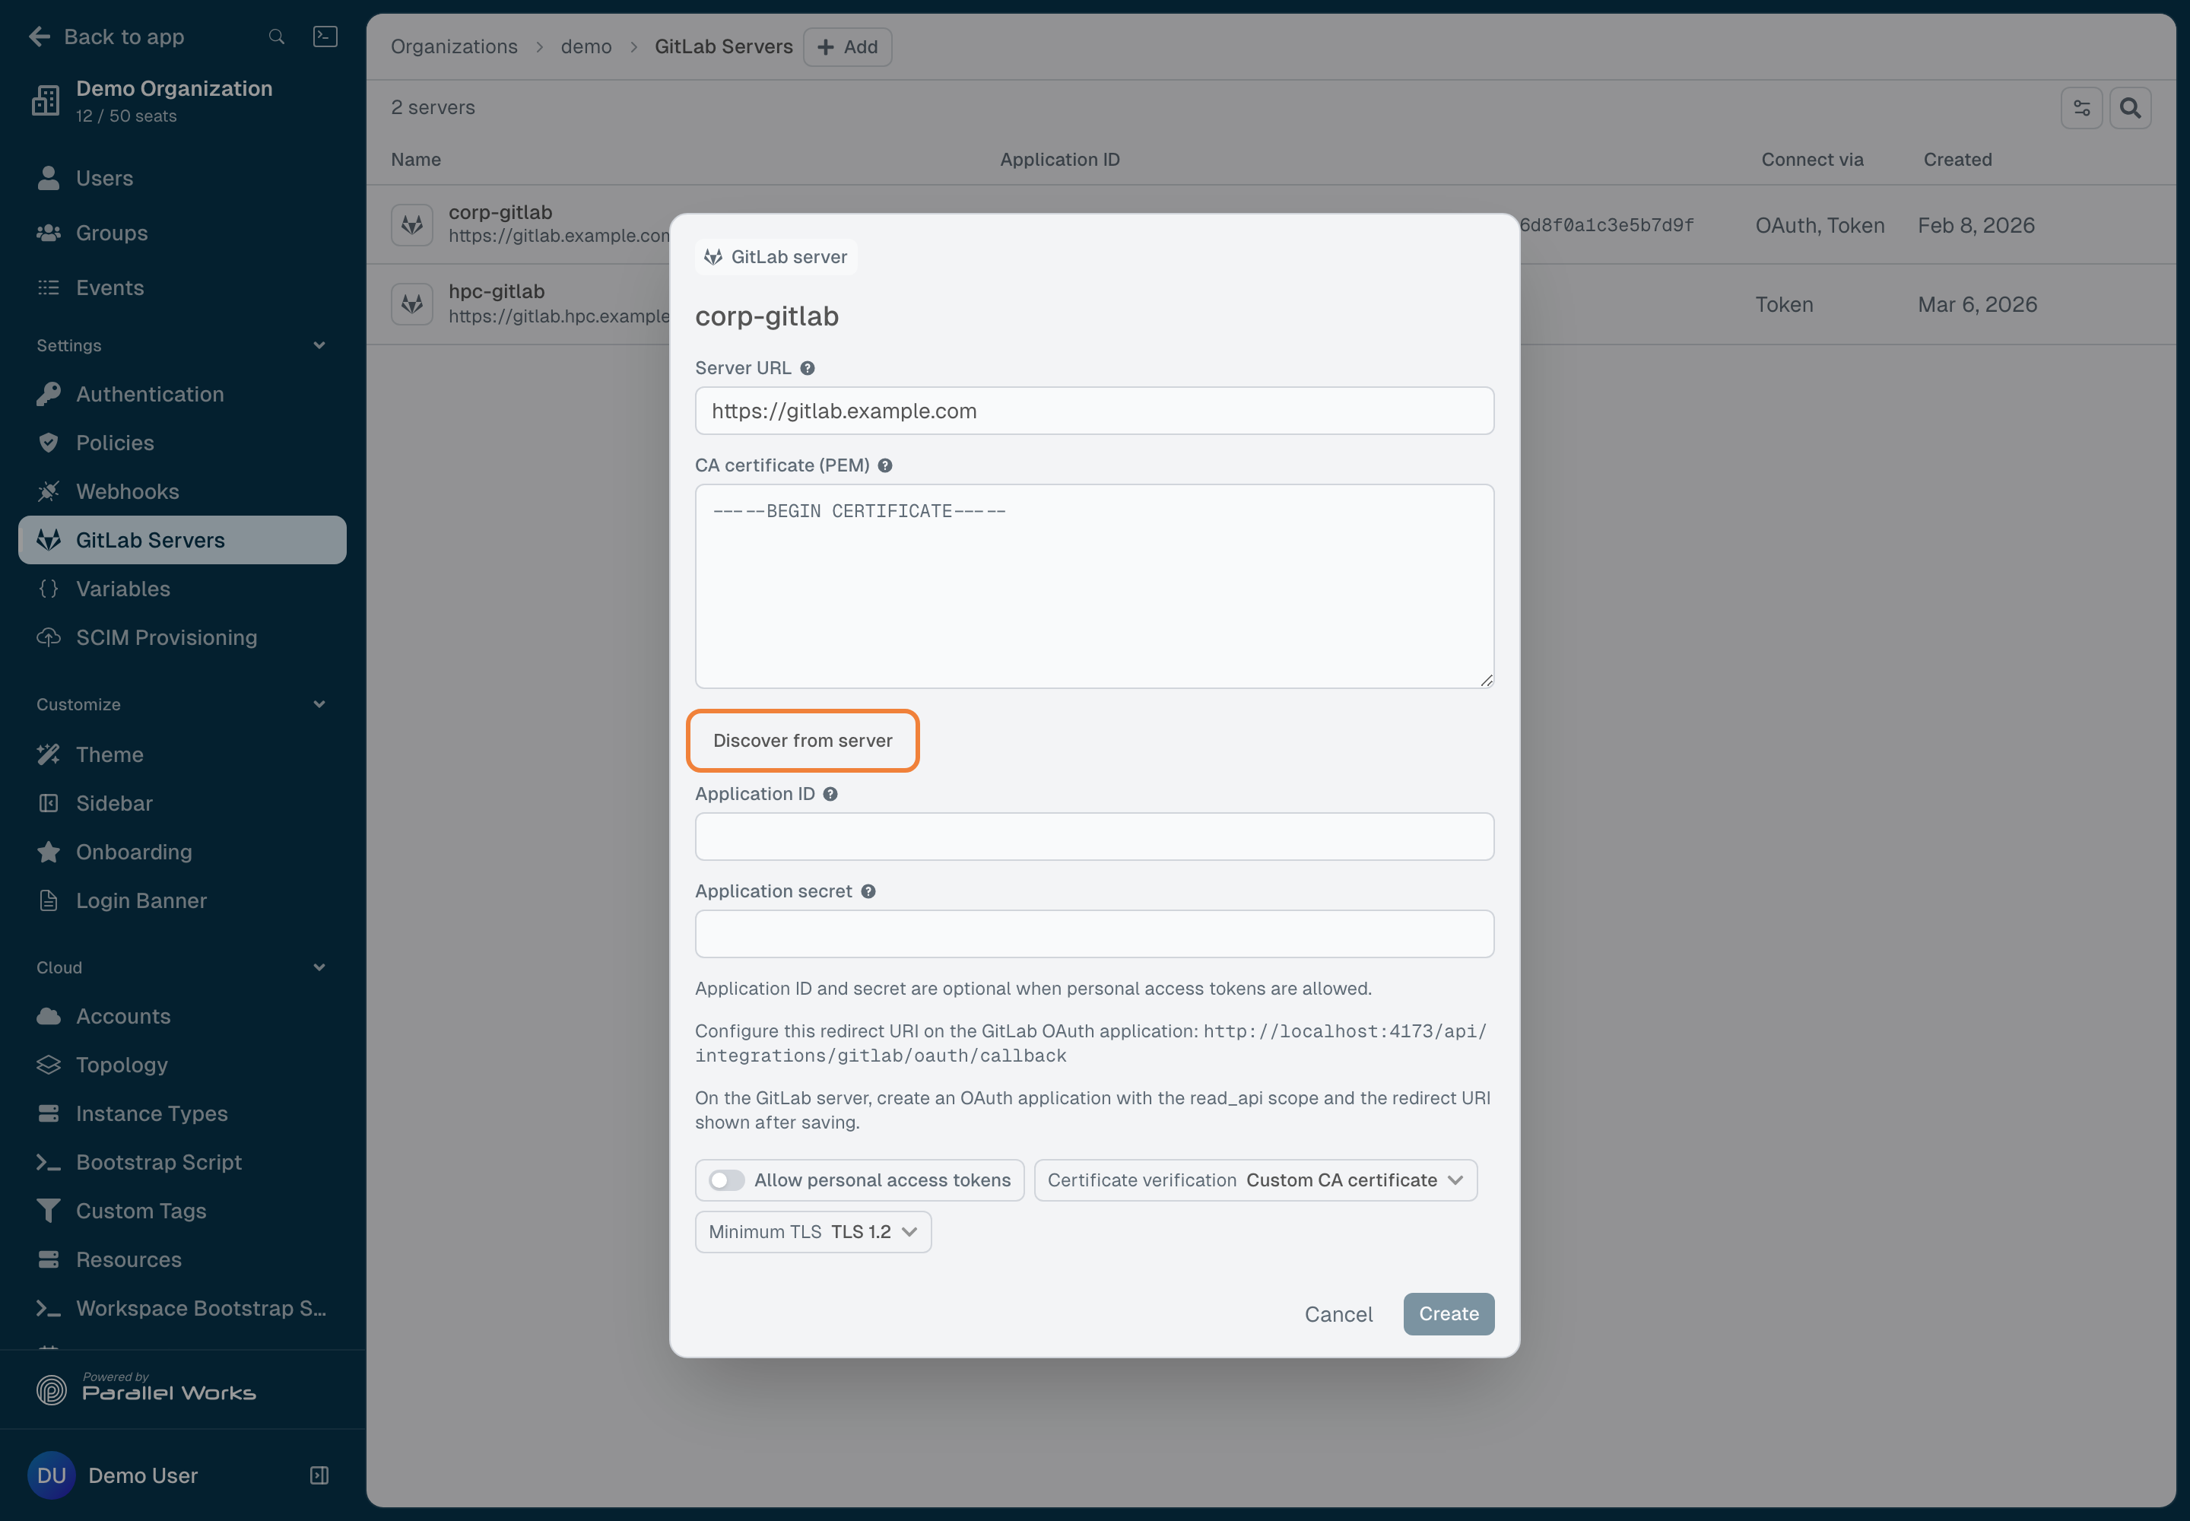Image resolution: width=2190 pixels, height=1521 pixels.
Task: Click the Server URL help icon
Action: click(x=808, y=368)
